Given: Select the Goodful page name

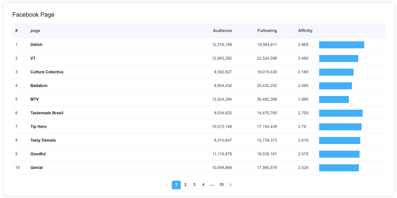Looking at the screenshot, I should click(38, 154).
